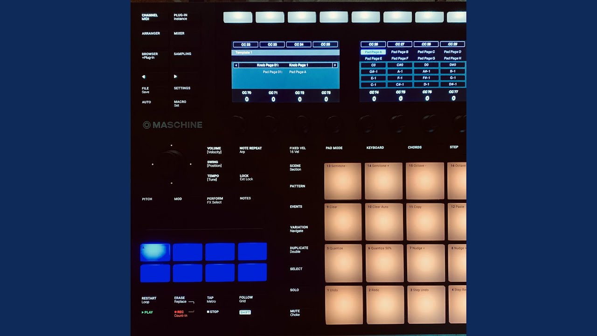The width and height of the screenshot is (597, 336).
Task: Toggle the FOLLOW Grid button
Action: [x=246, y=299]
